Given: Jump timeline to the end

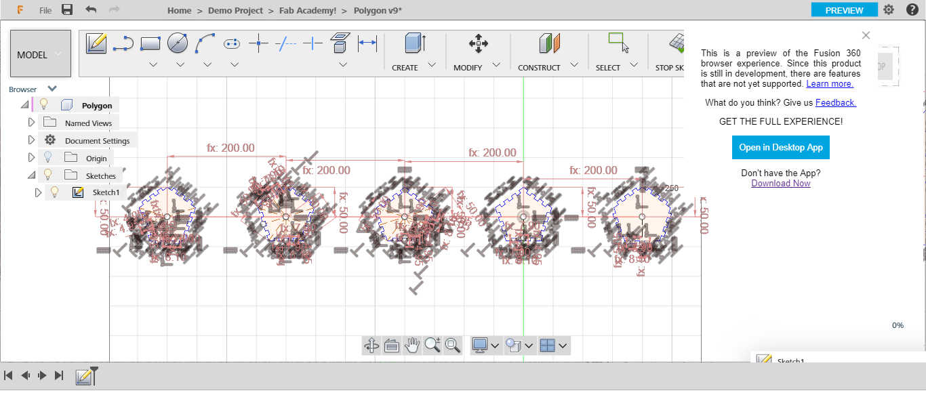Looking at the screenshot, I should tap(59, 375).
